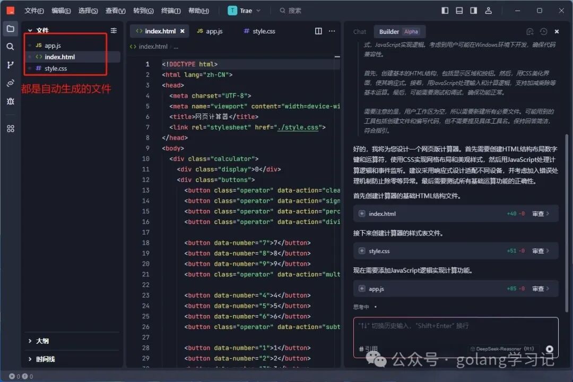Close the index.html editor tab

point(182,31)
